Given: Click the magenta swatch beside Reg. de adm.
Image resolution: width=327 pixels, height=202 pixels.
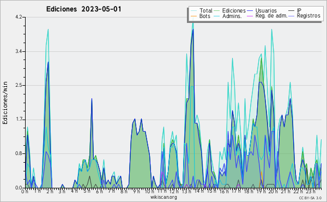Looking at the screenshot, I should click(250, 16).
